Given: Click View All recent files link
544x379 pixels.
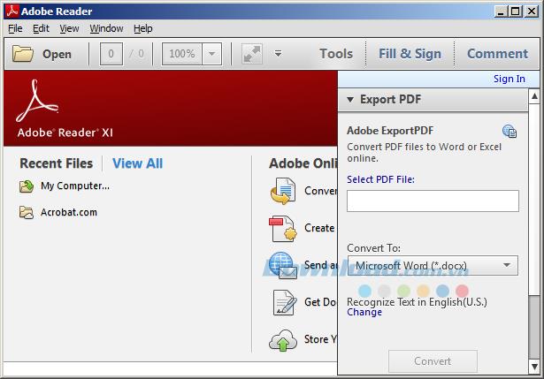Looking at the screenshot, I should [137, 163].
